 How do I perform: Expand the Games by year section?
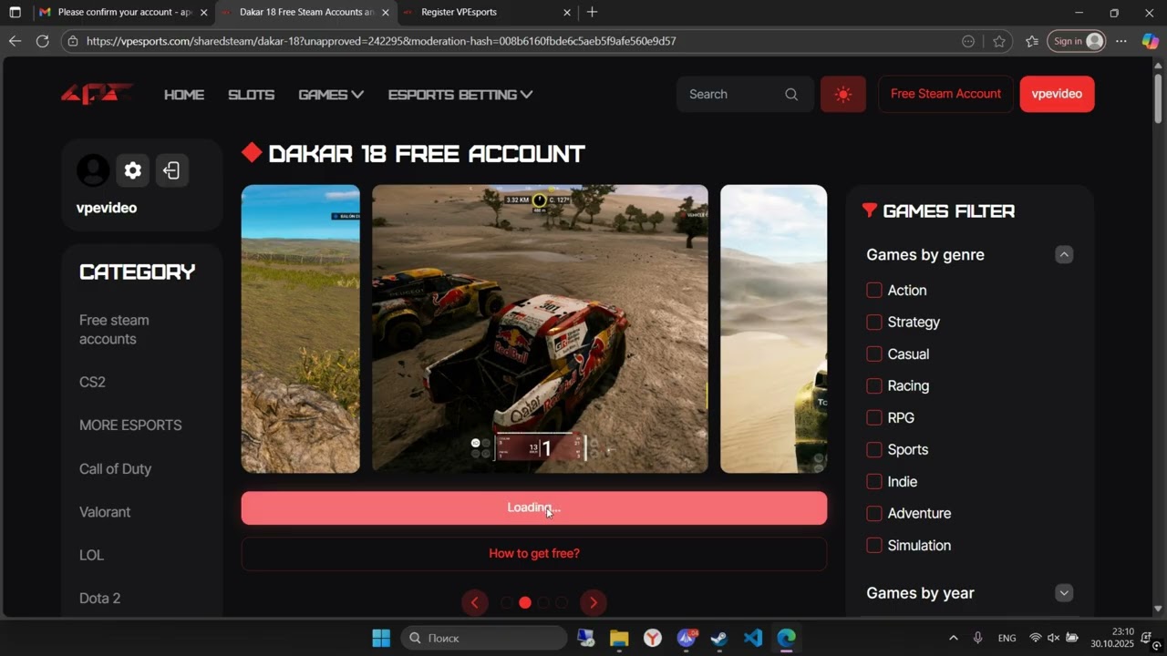click(1064, 593)
